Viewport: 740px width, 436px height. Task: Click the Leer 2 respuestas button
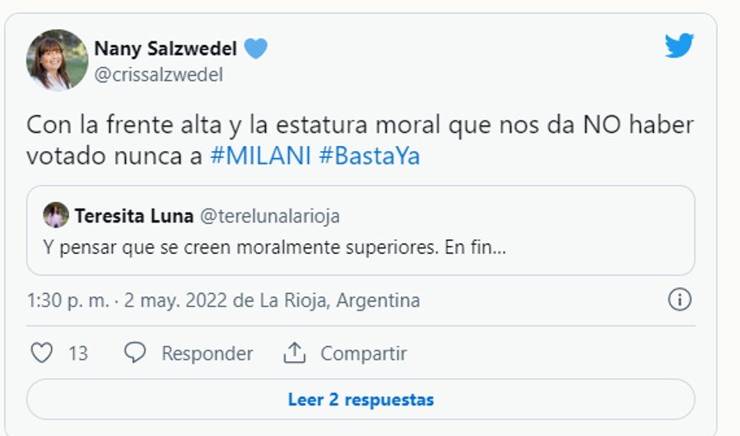[x=360, y=399]
